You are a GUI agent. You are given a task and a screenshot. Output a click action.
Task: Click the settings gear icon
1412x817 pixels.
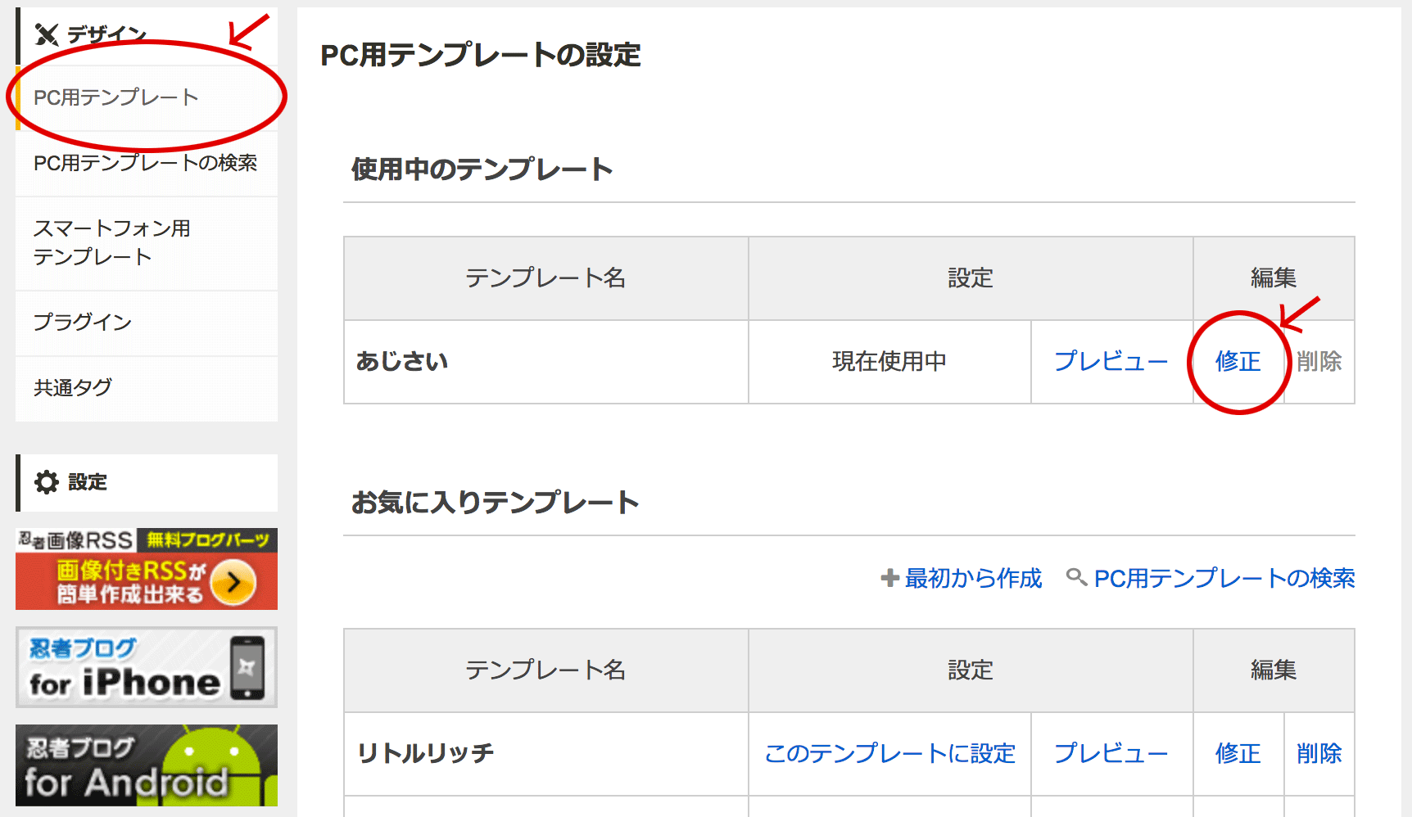[x=47, y=482]
